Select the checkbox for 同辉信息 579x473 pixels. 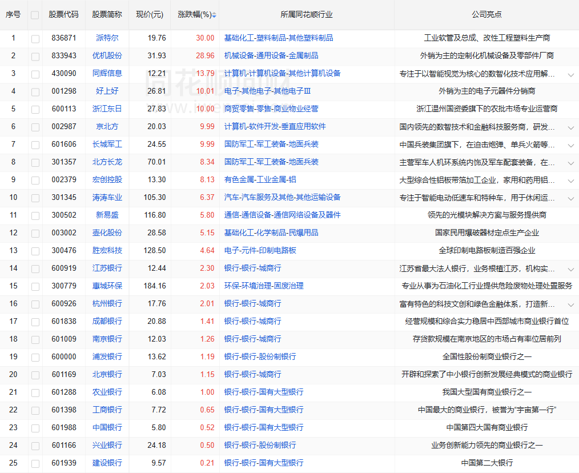(35, 74)
